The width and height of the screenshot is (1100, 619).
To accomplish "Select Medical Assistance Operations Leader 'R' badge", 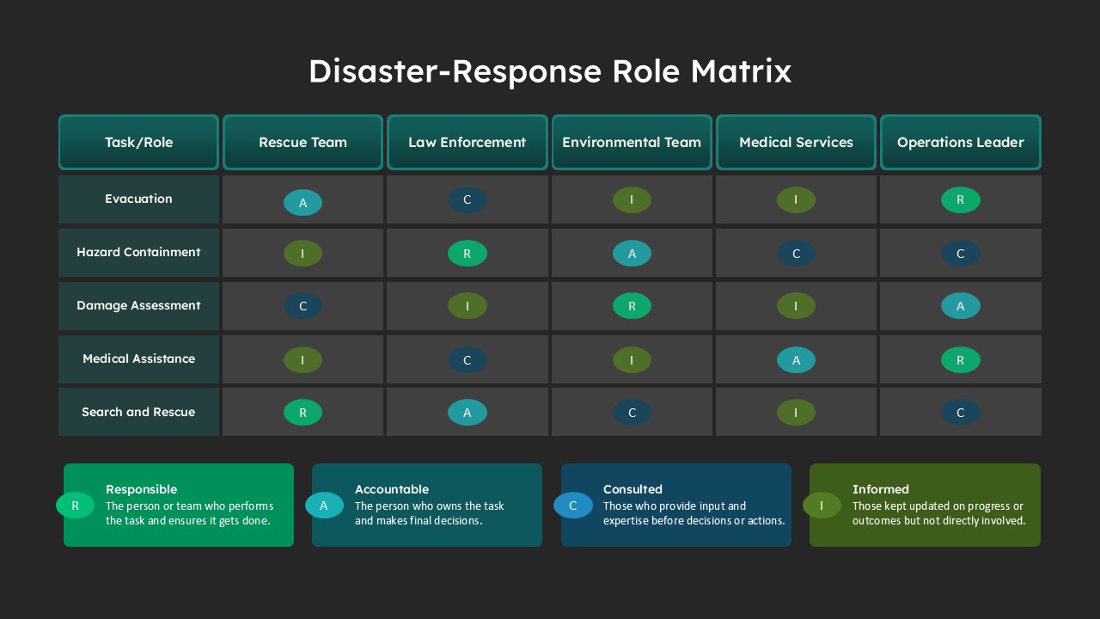I will [961, 360].
